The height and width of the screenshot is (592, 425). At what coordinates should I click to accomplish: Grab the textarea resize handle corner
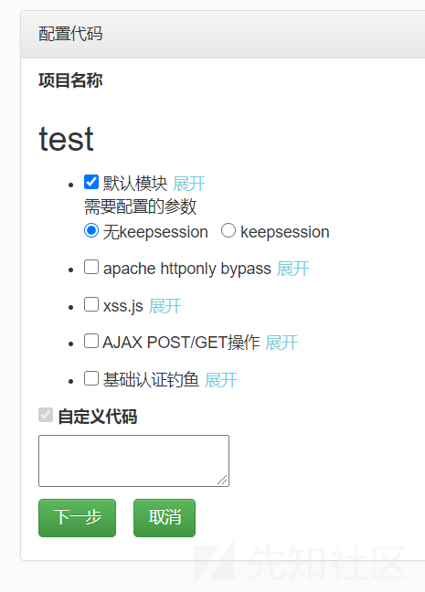tap(222, 480)
